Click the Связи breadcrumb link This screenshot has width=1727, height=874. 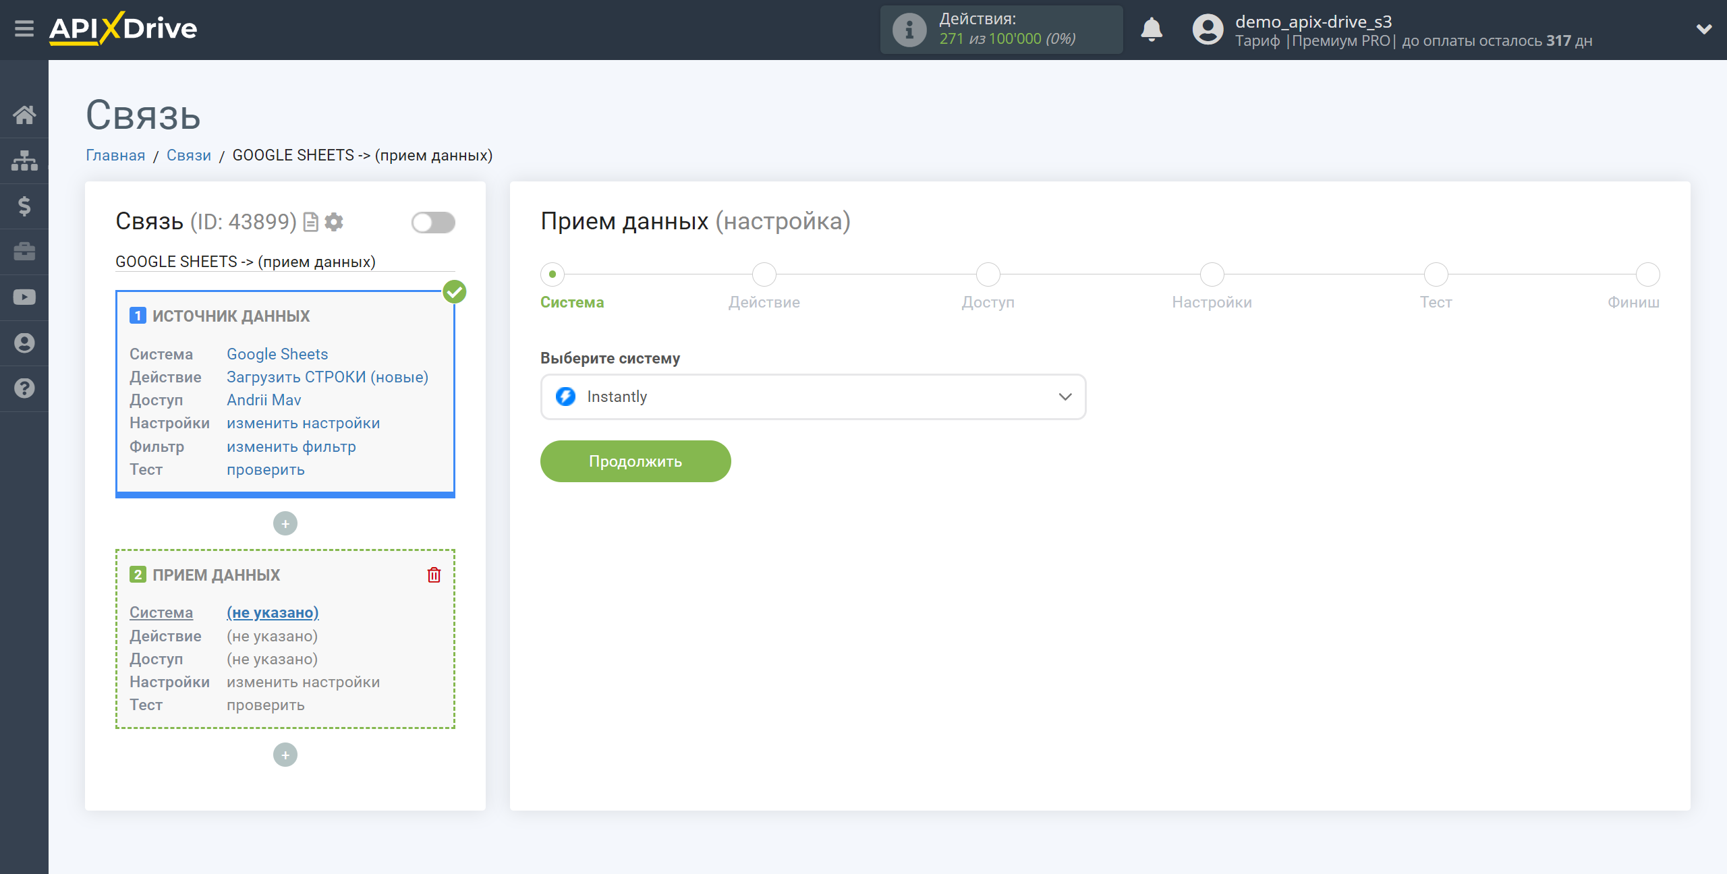[x=188, y=155]
